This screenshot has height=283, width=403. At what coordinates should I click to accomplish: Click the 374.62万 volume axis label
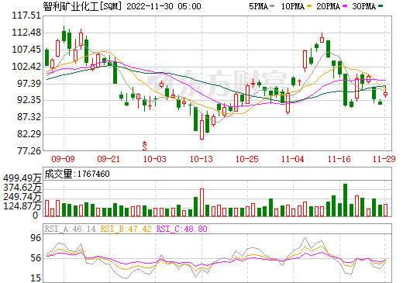pyautogui.click(x=22, y=188)
